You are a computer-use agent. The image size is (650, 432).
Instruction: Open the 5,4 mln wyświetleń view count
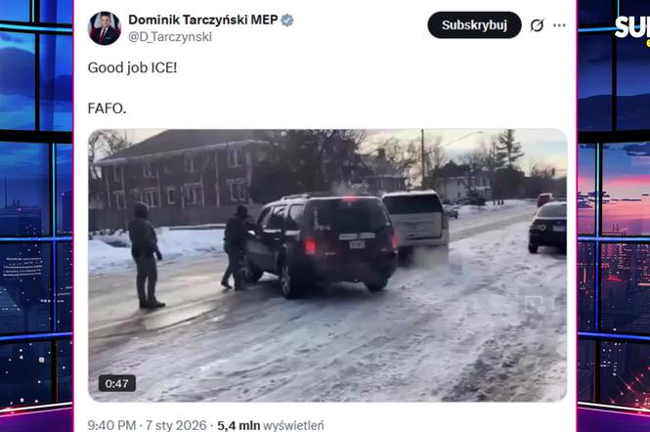click(271, 425)
